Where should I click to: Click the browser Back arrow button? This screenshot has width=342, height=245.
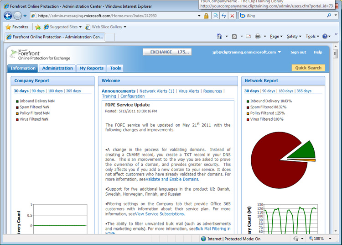click(x=8, y=16)
